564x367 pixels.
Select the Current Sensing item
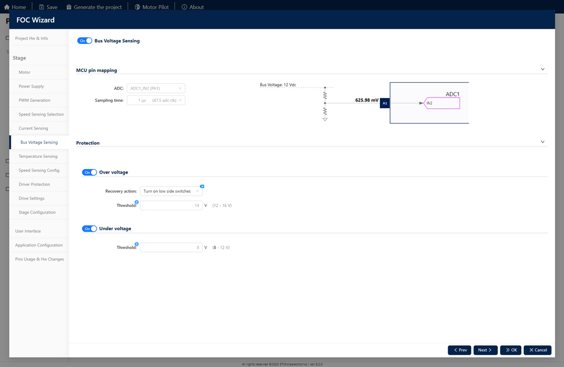(x=39, y=128)
